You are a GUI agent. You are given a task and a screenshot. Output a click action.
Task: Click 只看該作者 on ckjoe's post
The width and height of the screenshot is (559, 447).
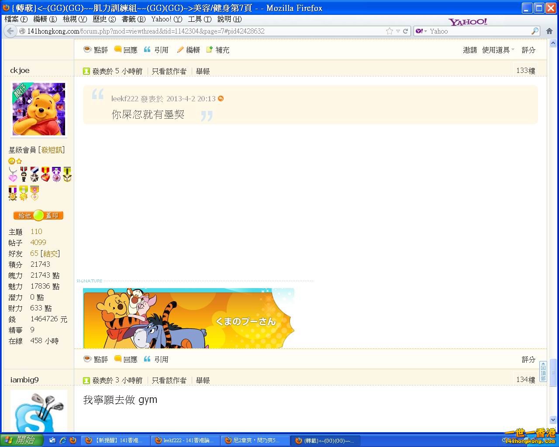pos(169,71)
